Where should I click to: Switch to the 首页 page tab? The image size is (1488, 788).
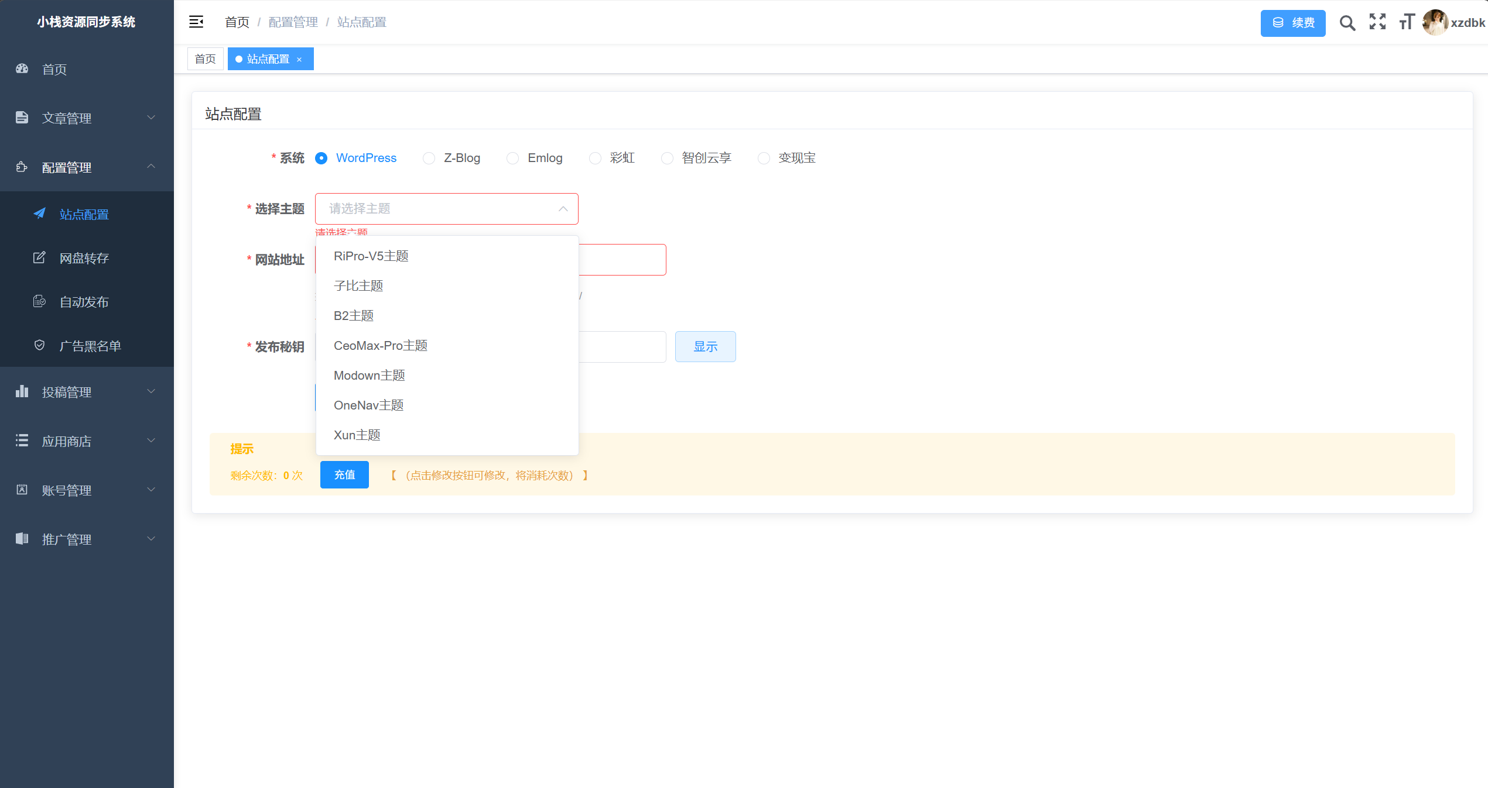[205, 59]
